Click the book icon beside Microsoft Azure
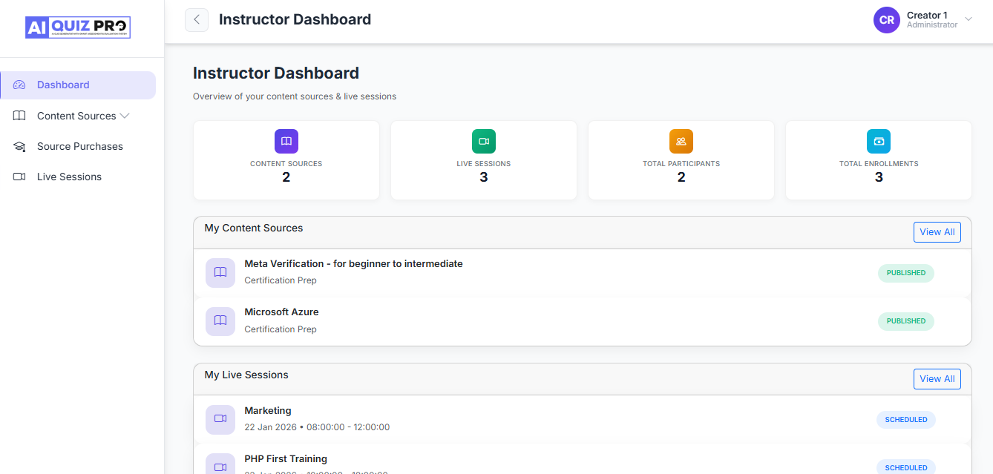Image resolution: width=993 pixels, height=474 pixels. tap(220, 320)
